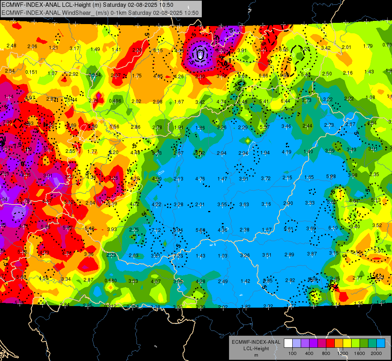The width and height of the screenshot is (392, 361).
Task: Click the legend tick label 2000
Action: click(376, 353)
